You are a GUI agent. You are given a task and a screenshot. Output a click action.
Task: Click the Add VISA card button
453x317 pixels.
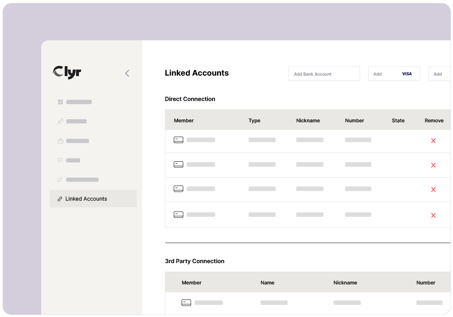(394, 74)
